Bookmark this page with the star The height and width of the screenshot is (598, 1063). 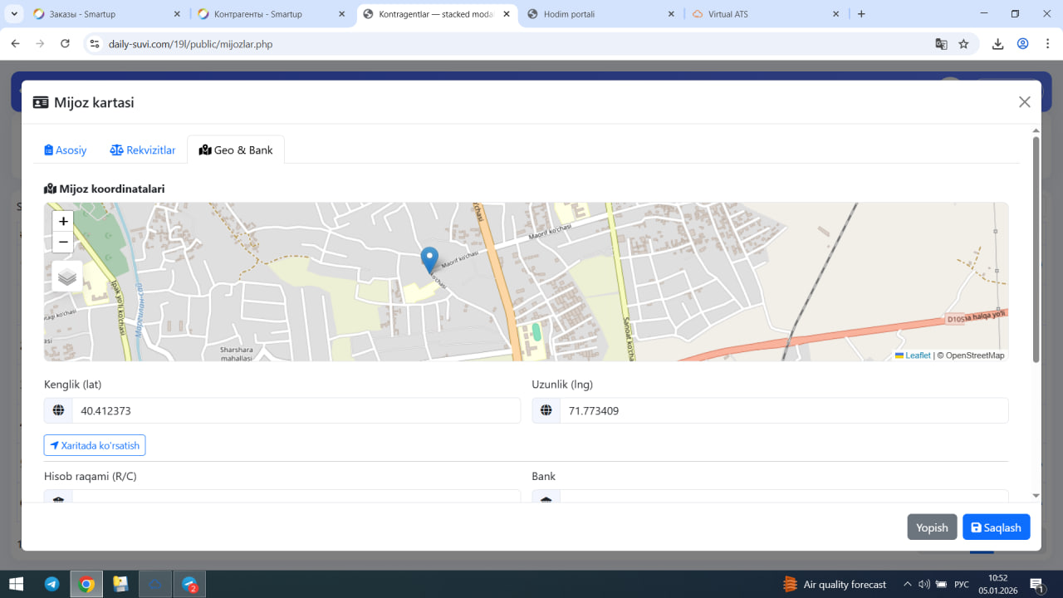[963, 44]
